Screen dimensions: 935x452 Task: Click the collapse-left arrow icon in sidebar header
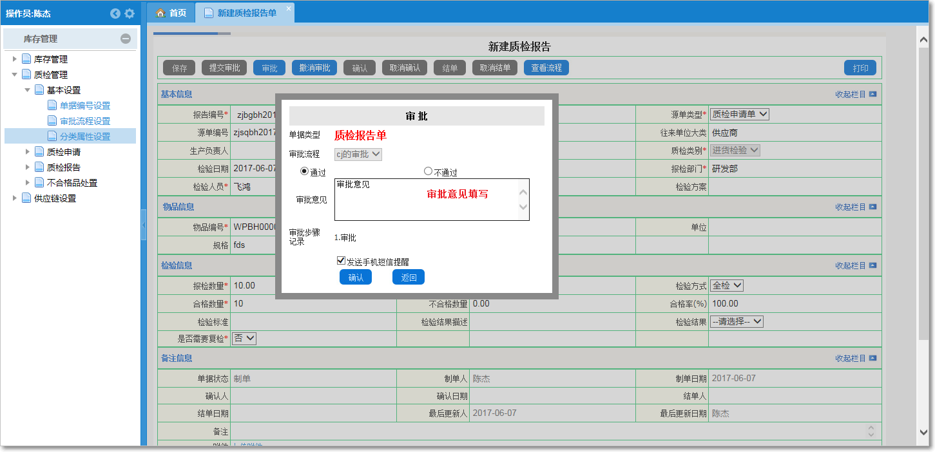(115, 13)
